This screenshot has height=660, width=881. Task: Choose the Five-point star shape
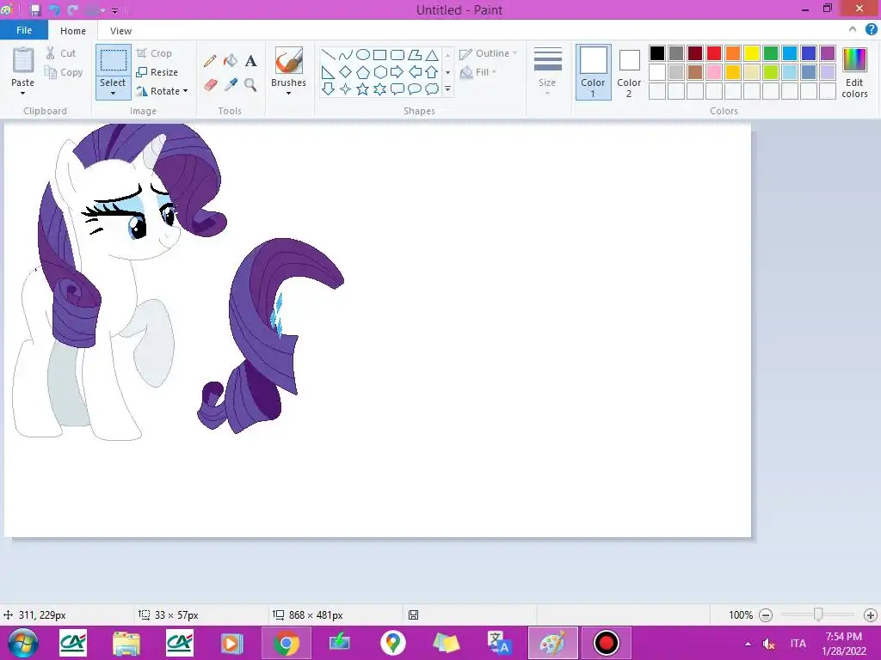363,89
